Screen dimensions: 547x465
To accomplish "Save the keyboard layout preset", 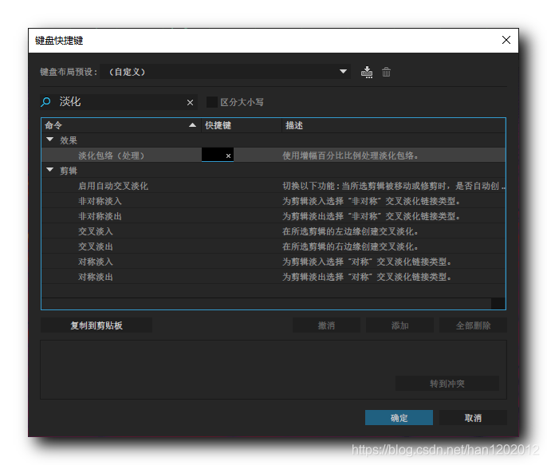I will [x=367, y=73].
